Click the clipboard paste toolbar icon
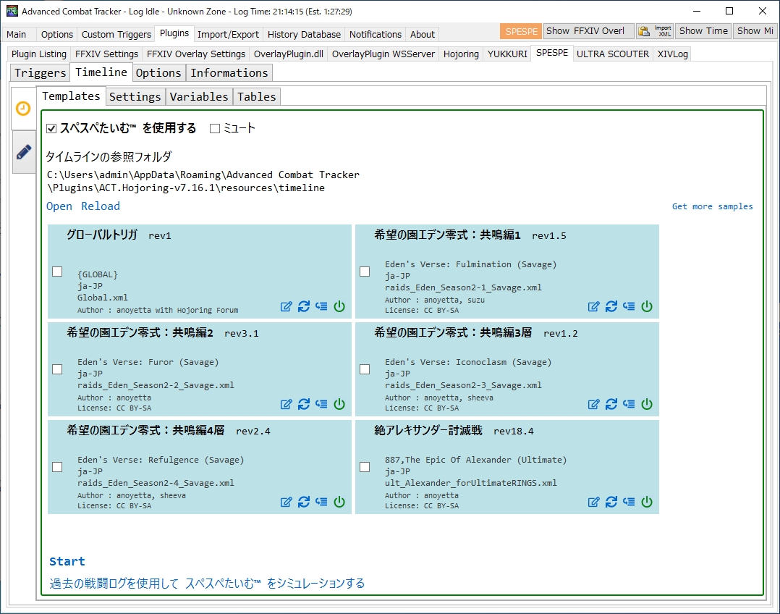 point(644,31)
